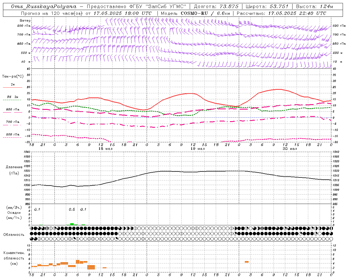
Task: Click the isolated orange convective bar on 20 мая
Action: [x=246, y=262]
